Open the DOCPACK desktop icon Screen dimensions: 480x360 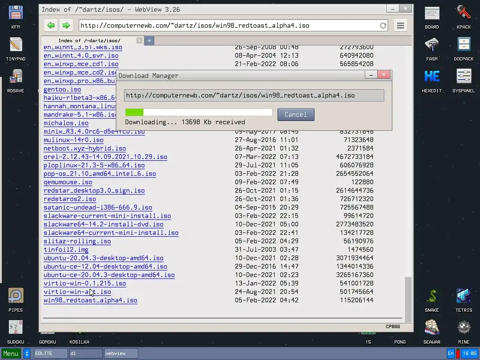(464, 49)
